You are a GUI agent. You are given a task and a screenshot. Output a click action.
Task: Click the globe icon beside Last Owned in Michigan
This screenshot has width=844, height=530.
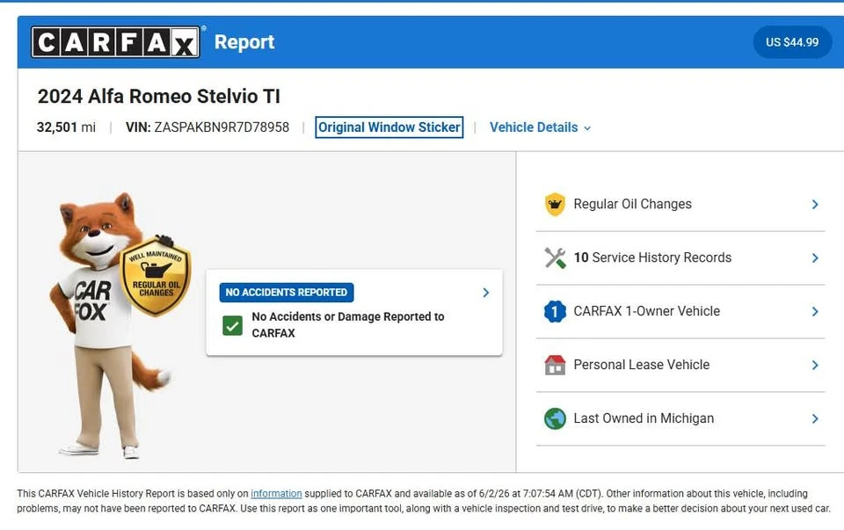tap(555, 418)
